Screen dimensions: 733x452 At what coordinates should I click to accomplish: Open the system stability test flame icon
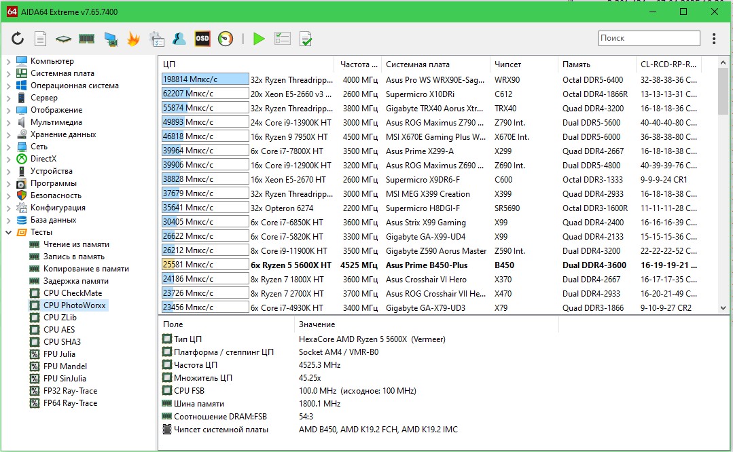click(133, 39)
